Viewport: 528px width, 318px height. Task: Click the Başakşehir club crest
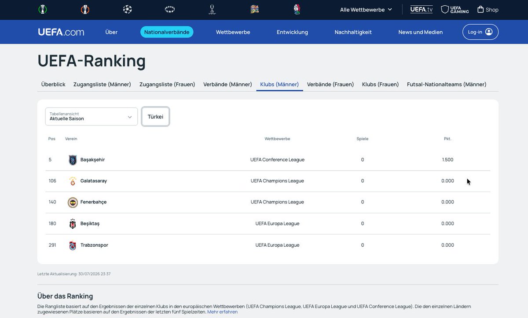pos(73,160)
